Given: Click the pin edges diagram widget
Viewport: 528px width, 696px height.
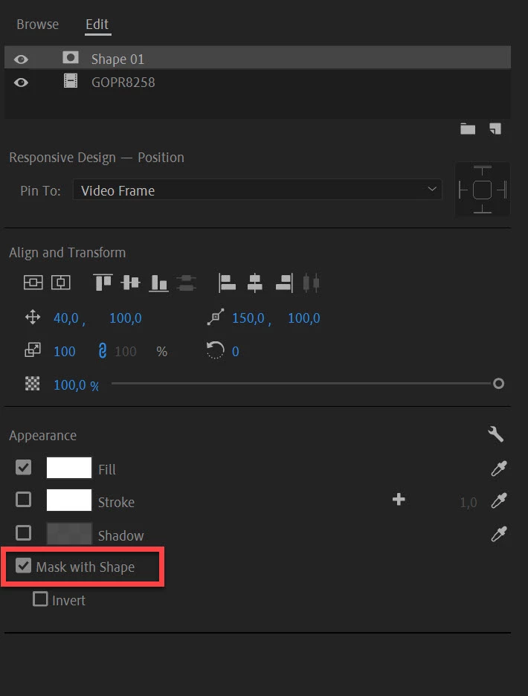Looking at the screenshot, I should click(483, 190).
